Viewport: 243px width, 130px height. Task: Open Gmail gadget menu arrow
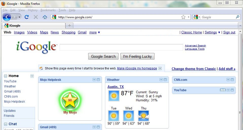click(x=94, y=127)
